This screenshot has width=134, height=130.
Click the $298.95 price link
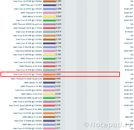[129, 90]
